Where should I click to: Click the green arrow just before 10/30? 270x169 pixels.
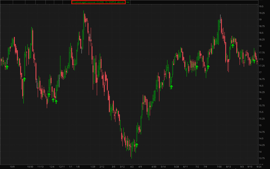(25, 79)
